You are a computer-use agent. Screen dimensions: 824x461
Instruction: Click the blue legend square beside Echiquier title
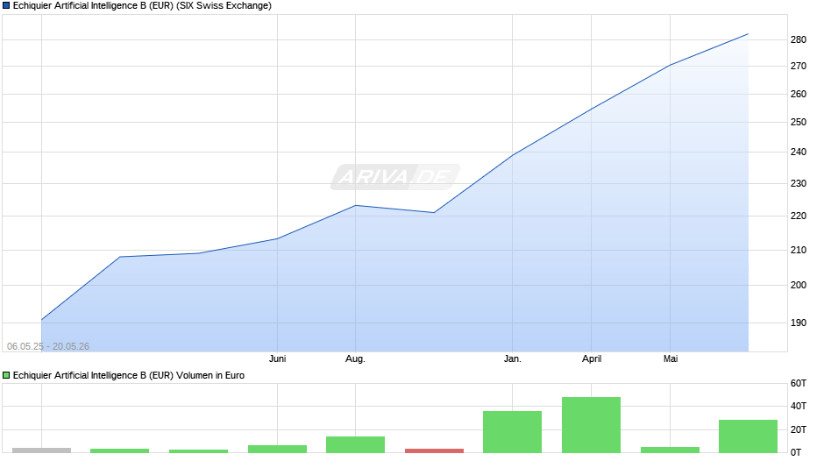coord(6,6)
